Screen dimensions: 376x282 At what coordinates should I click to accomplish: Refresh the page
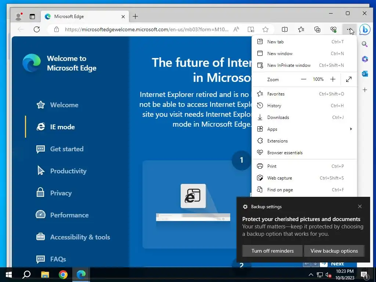click(37, 29)
